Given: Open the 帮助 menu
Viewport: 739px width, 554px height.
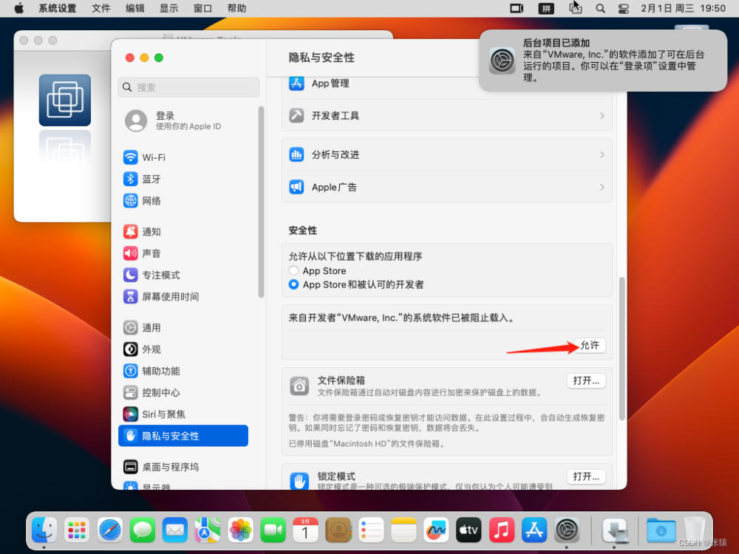Looking at the screenshot, I should 236,8.
